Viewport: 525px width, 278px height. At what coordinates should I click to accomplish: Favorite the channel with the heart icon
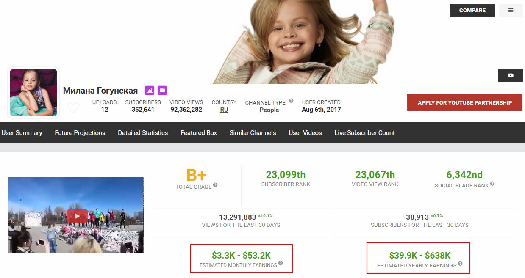tap(73, 108)
